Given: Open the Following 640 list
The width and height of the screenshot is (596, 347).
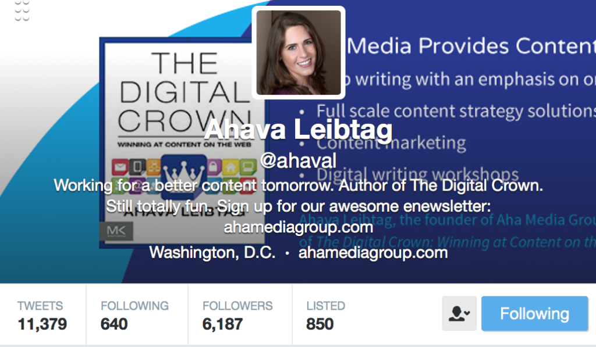Looking at the screenshot, I should (x=134, y=315).
